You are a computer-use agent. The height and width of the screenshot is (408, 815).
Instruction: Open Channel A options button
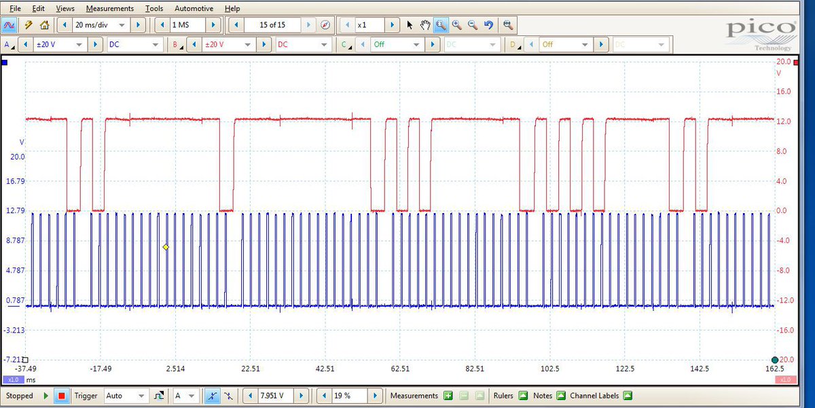coord(8,45)
